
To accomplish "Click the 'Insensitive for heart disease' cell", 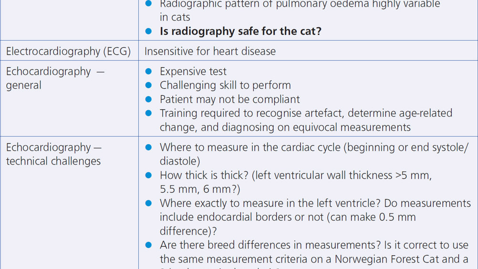I will point(210,51).
